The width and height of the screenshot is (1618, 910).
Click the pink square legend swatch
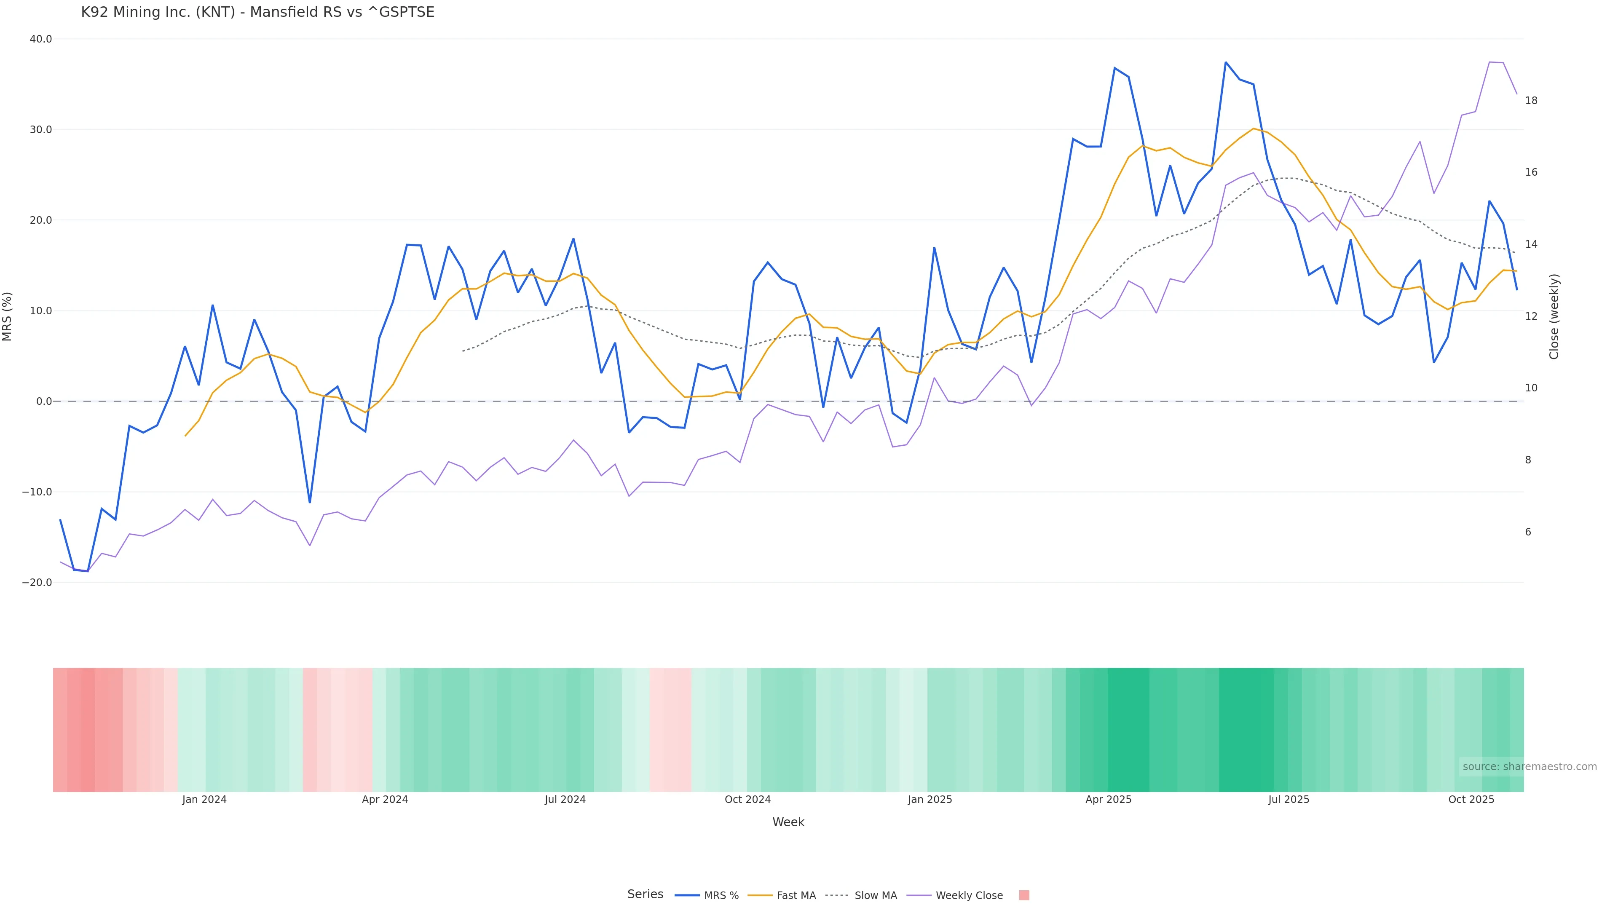(1024, 895)
